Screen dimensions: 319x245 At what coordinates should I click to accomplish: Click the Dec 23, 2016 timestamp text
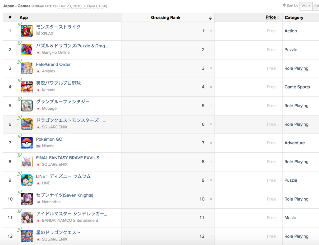click(82, 6)
